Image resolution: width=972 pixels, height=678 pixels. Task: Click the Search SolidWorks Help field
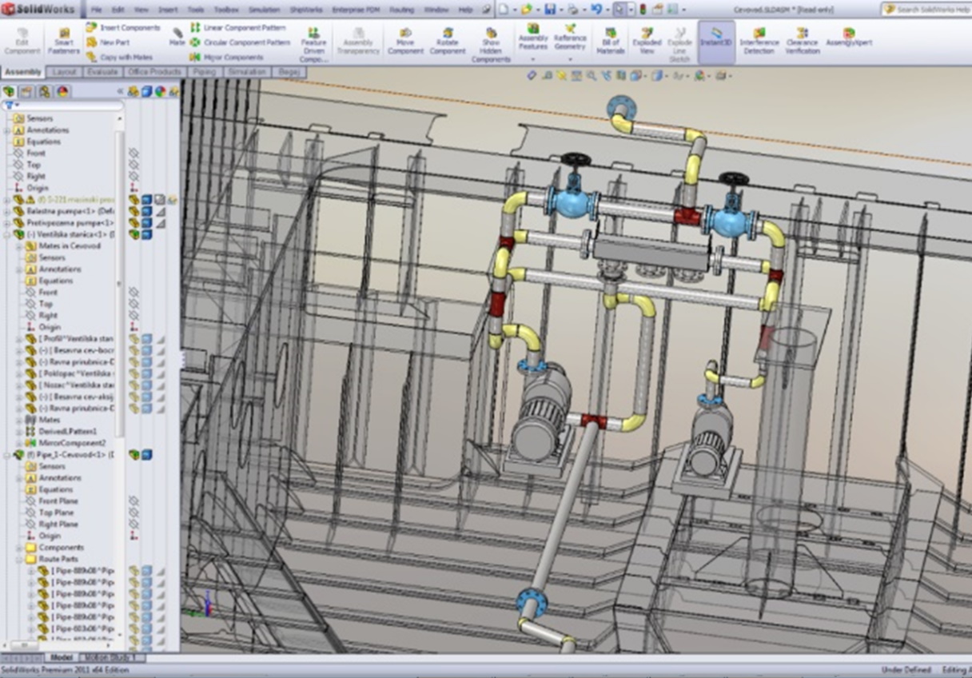point(931,10)
